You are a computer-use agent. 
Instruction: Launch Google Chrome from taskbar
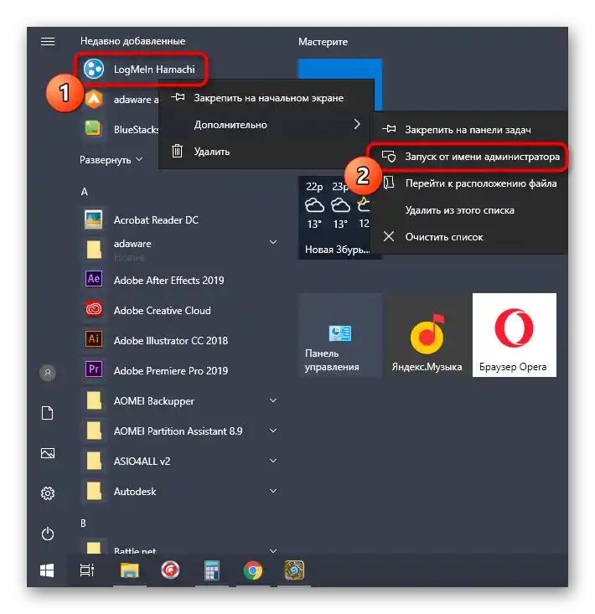(253, 570)
